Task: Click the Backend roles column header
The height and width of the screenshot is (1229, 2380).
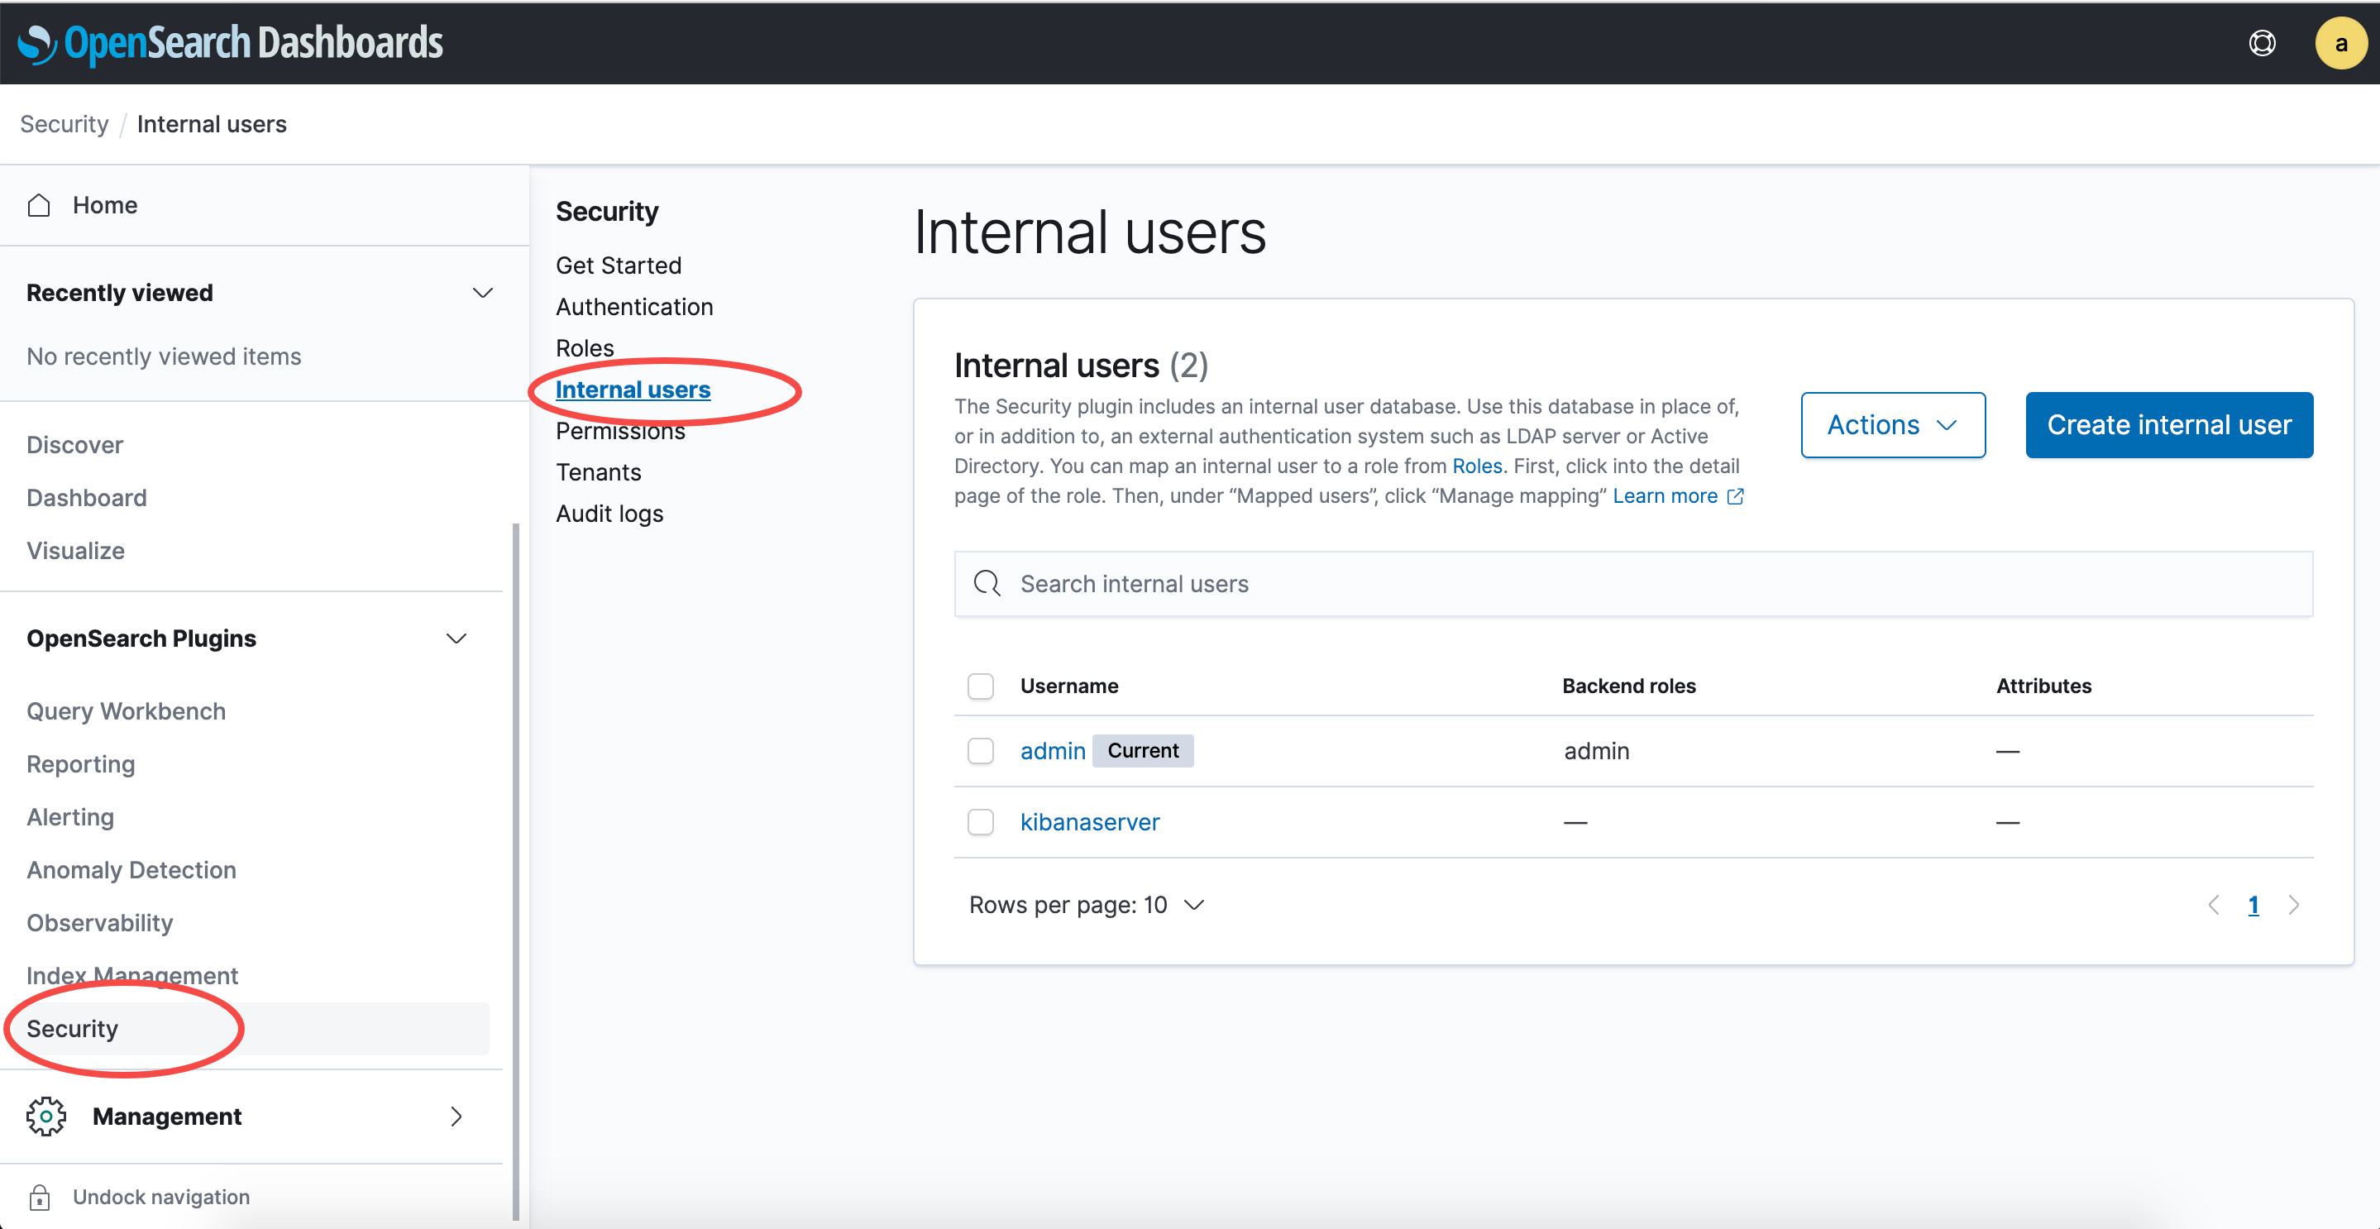Action: pyautogui.click(x=1629, y=686)
